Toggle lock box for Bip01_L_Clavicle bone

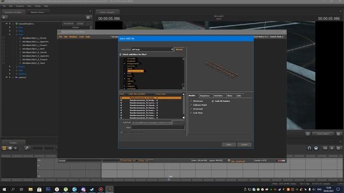coord(3,38)
